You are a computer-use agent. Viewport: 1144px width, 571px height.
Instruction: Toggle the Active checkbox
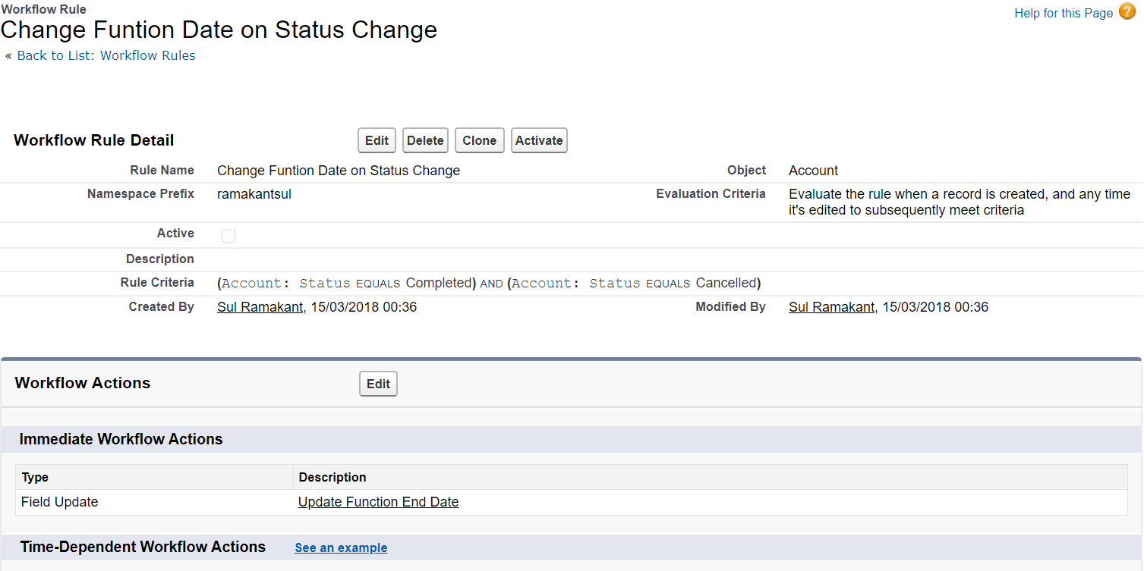[x=228, y=236]
